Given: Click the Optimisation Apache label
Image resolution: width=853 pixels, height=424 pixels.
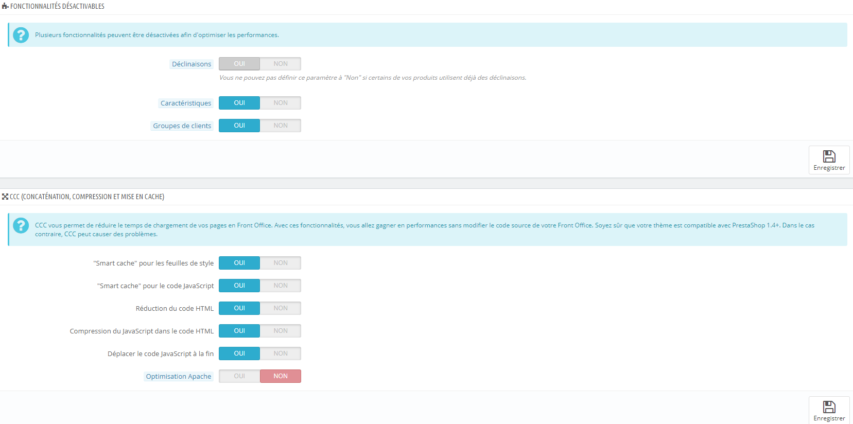Looking at the screenshot, I should coord(179,376).
